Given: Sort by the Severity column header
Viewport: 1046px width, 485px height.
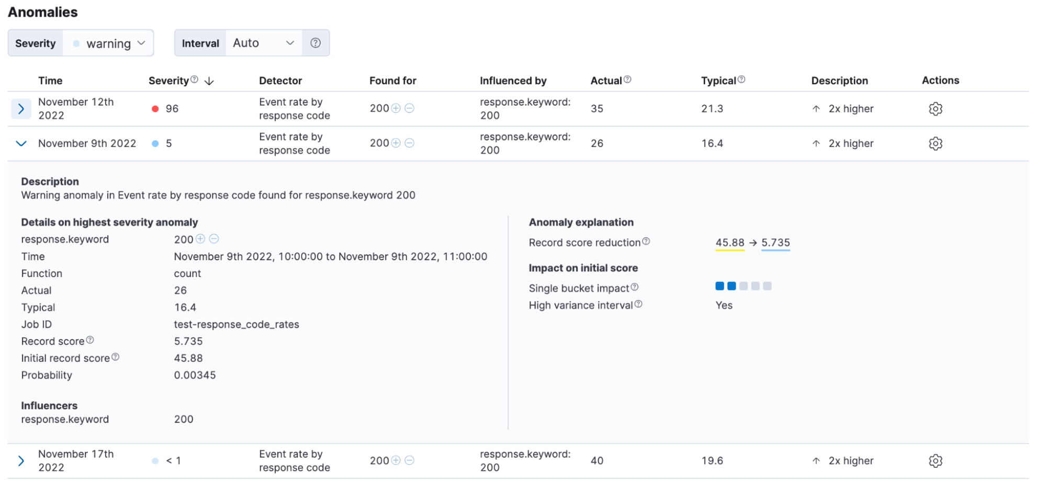Looking at the screenshot, I should tap(168, 80).
